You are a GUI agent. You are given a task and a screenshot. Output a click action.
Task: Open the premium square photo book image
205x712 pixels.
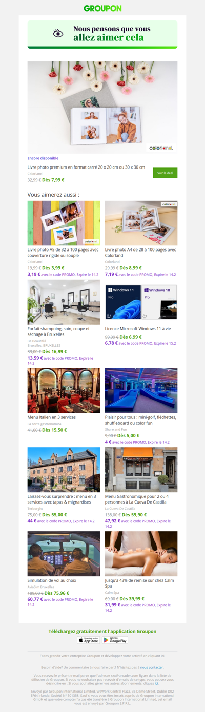102,108
